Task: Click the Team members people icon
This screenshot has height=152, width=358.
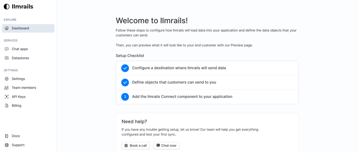Action: 7,88
